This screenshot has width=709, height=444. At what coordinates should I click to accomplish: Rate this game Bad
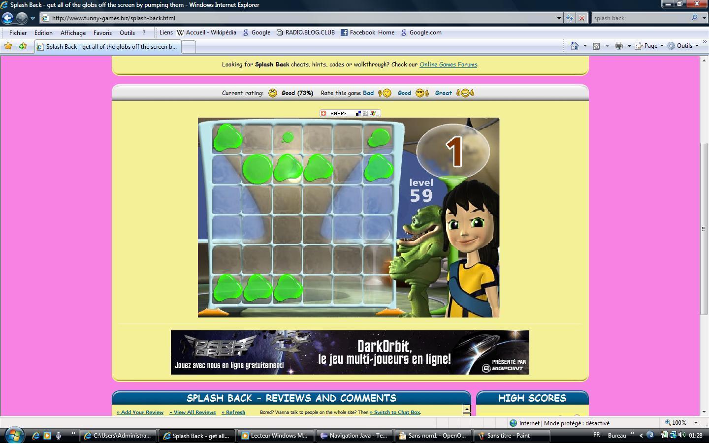click(x=377, y=93)
